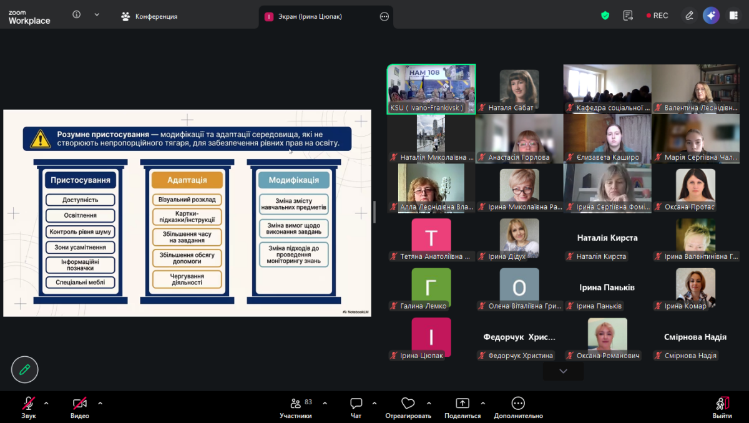
Task: Click the pencil whiteboard icon in top bar
Action: click(689, 16)
